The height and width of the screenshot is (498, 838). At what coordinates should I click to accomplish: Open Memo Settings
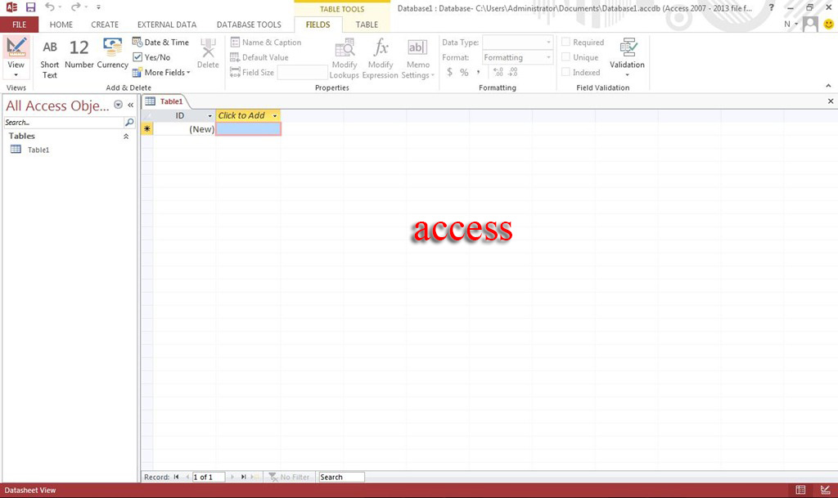[417, 59]
